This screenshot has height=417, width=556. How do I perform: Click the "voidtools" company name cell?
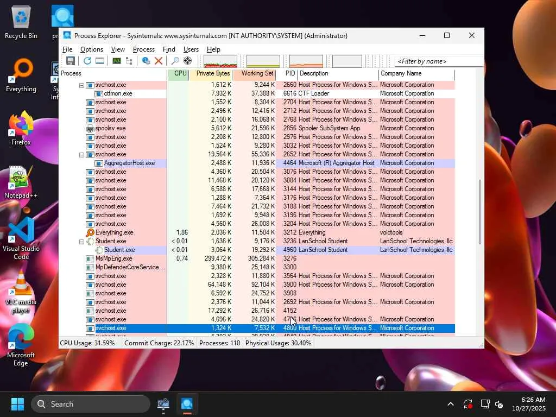(391, 232)
